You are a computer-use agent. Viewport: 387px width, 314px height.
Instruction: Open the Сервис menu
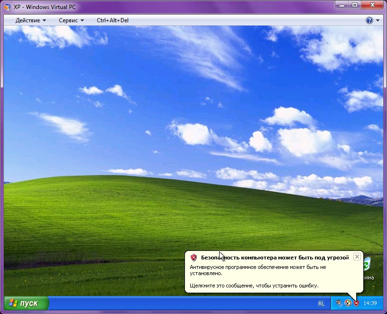(71, 20)
